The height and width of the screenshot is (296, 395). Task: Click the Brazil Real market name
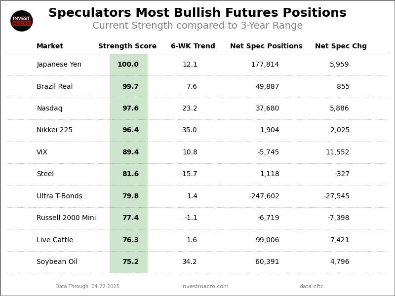click(54, 87)
